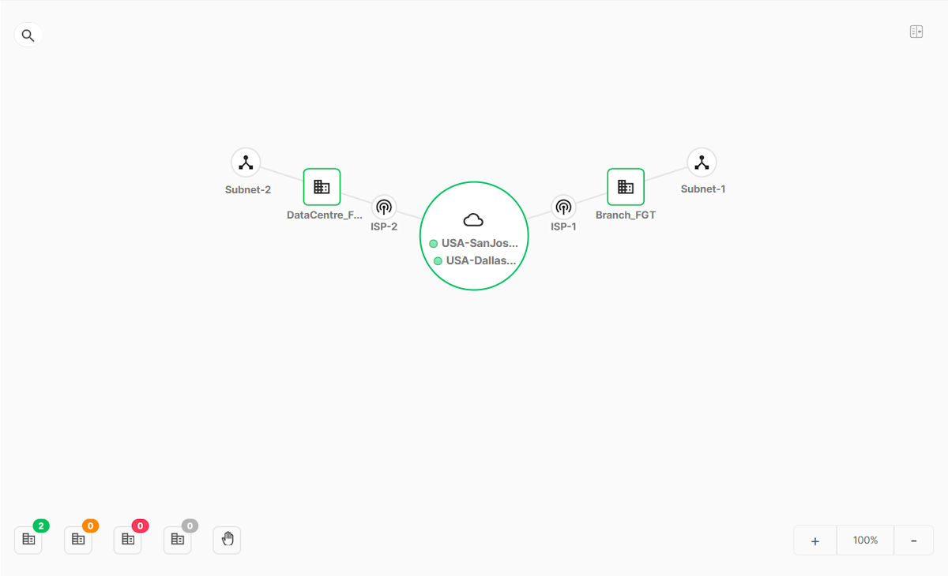Click the DataCentre_F label text
948x576 pixels.
pos(324,214)
